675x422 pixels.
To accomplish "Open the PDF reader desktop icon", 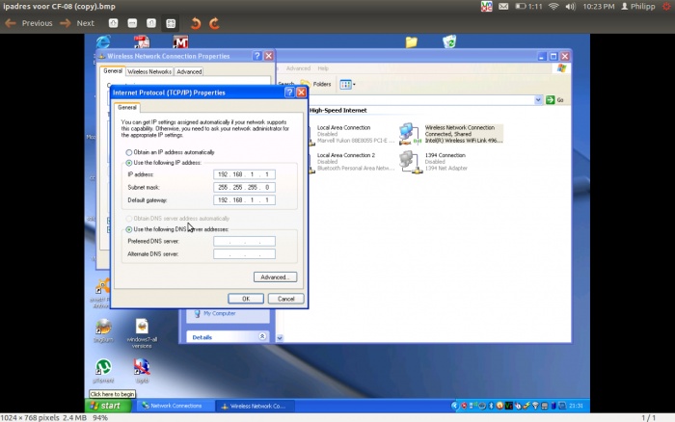I will coord(142,41).
